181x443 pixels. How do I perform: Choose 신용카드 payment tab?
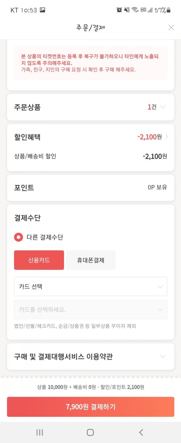(39, 260)
